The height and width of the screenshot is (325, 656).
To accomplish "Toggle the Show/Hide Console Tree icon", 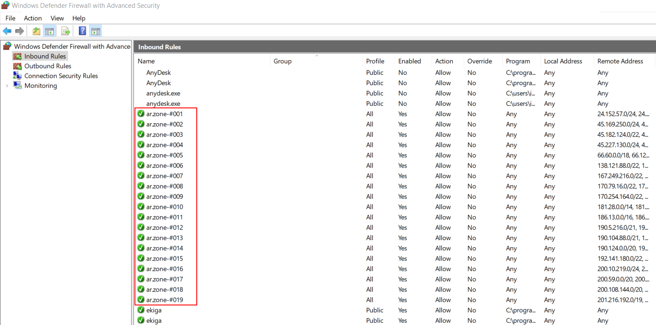I will click(x=49, y=31).
